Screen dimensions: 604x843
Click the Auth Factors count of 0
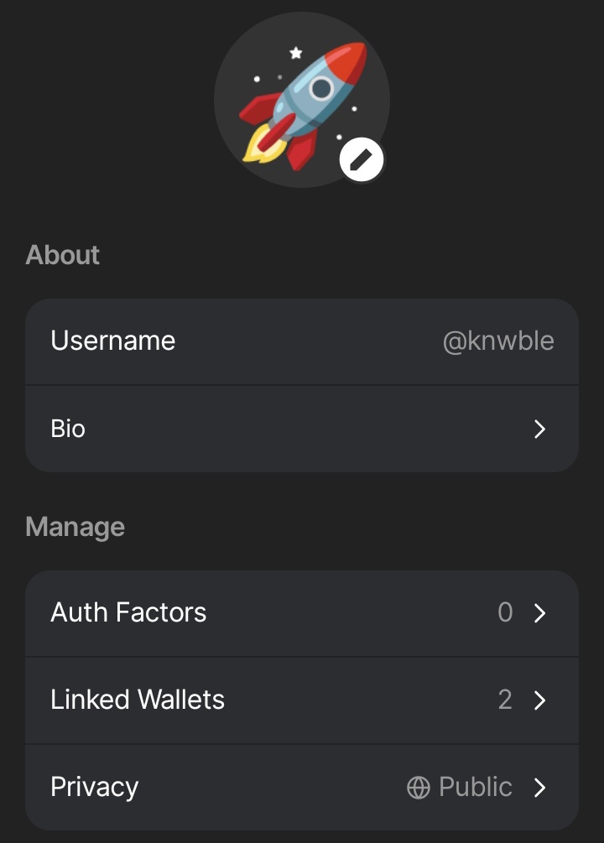tap(505, 612)
